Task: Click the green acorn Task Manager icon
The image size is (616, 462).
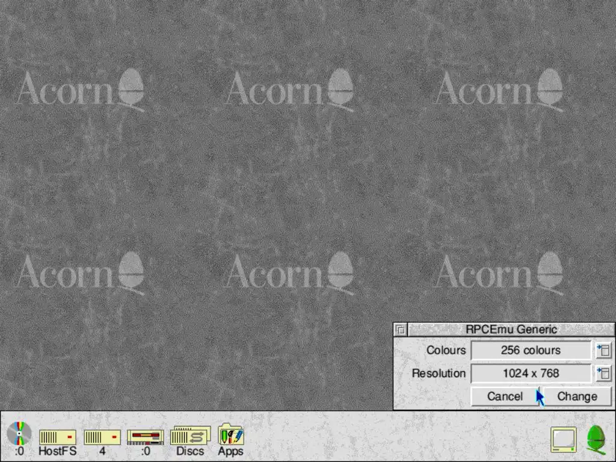Action: point(596,439)
